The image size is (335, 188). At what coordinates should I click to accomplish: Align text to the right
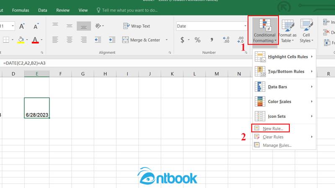coord(84,40)
